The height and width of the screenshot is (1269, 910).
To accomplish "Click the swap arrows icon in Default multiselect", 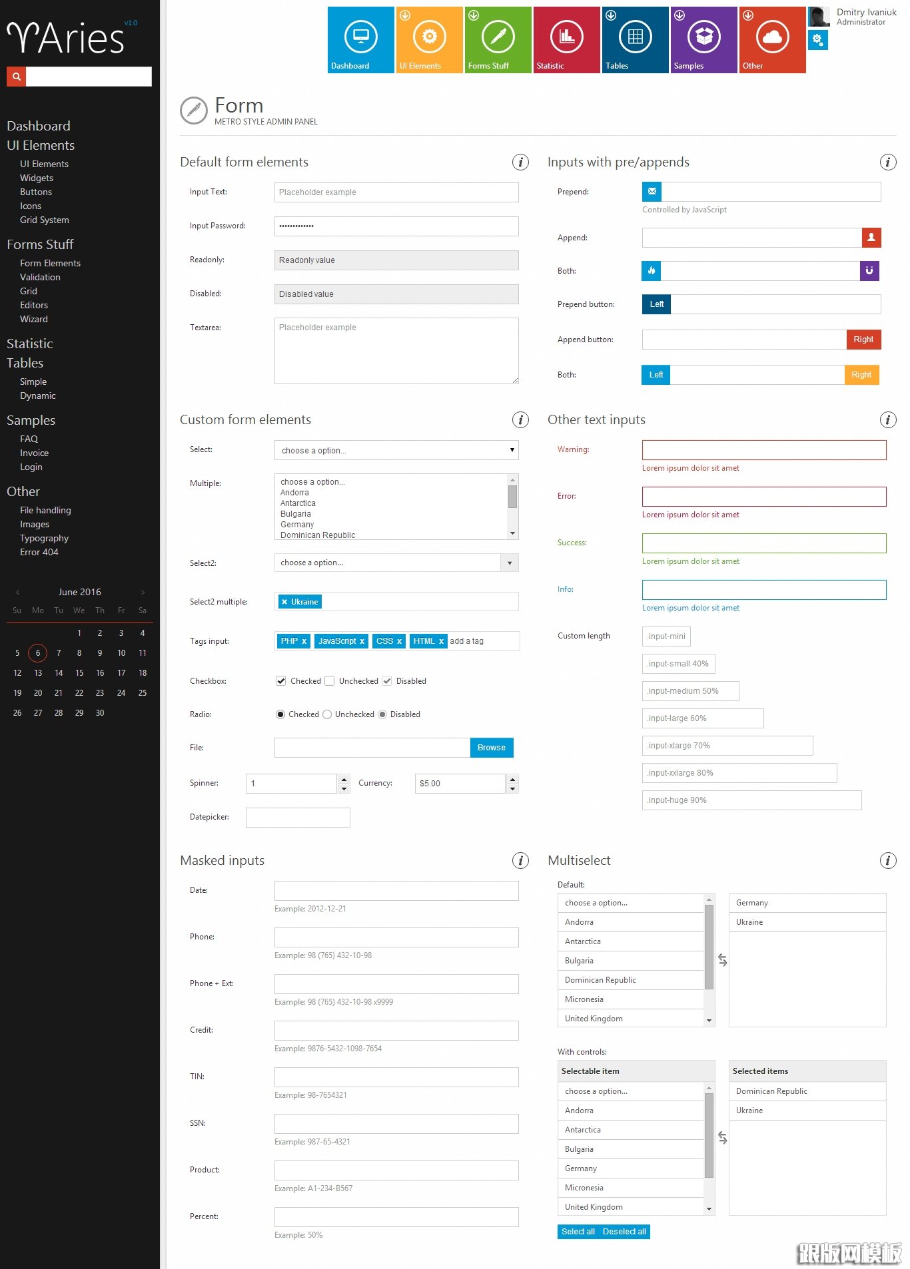I will coord(722,960).
